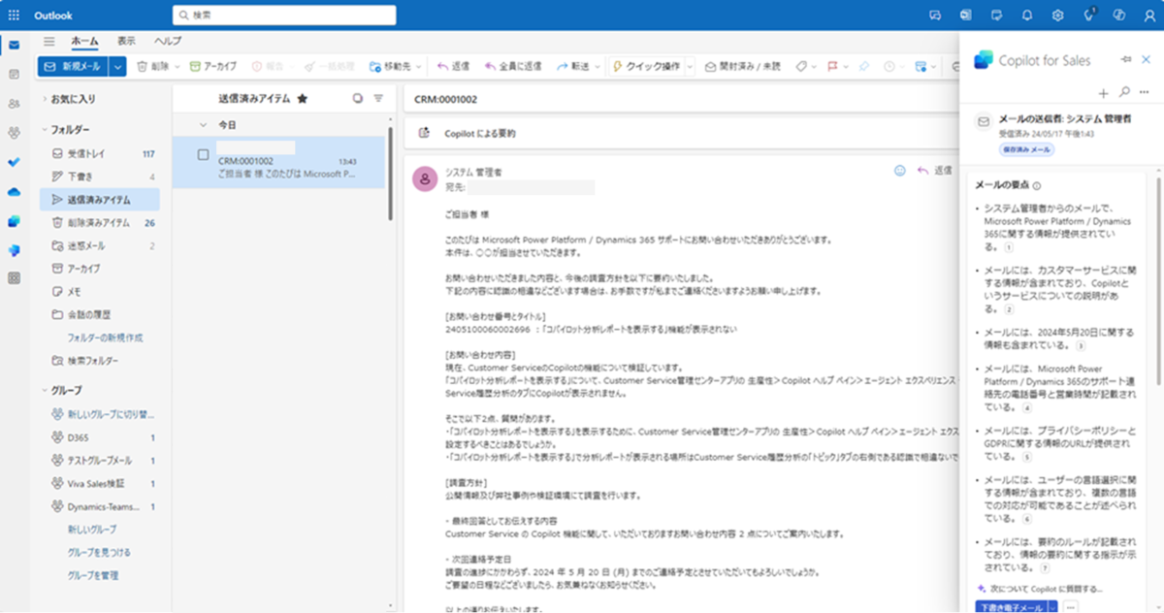
Task: Click 全員に返信 reply all button
Action: pyautogui.click(x=513, y=66)
